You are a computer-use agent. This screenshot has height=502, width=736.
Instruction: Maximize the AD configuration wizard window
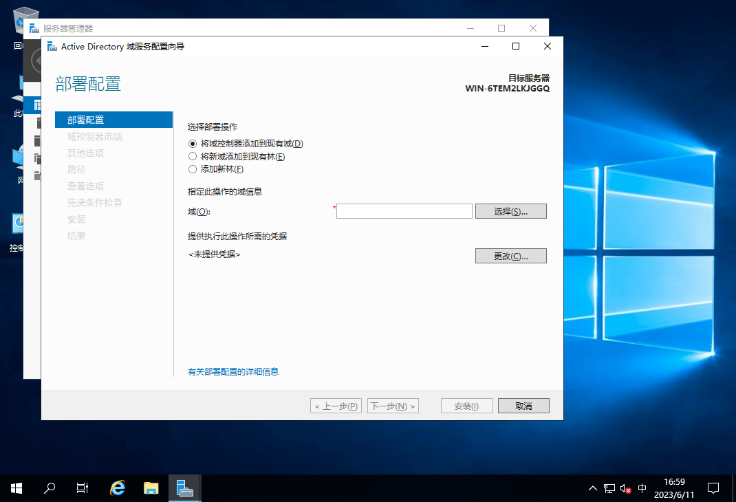click(516, 46)
